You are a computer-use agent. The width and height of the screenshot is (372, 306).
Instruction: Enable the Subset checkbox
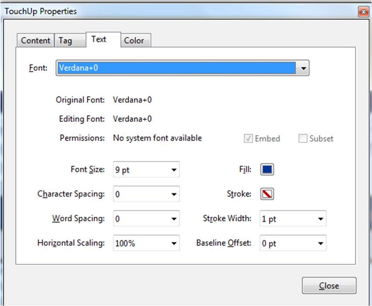(x=303, y=139)
